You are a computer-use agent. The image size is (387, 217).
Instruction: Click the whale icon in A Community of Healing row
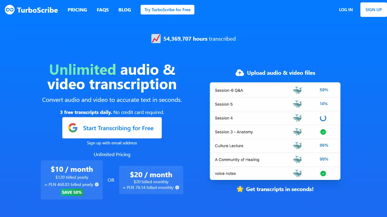point(298,159)
